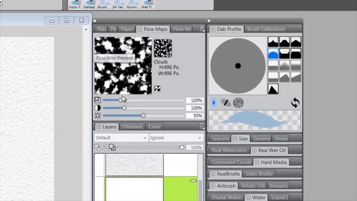Click the flow map scale slider
Screen dimensions: 357x201
(143, 100)
